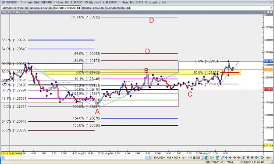Select the red letter B chart label
274x164 pixels.
coord(146,71)
